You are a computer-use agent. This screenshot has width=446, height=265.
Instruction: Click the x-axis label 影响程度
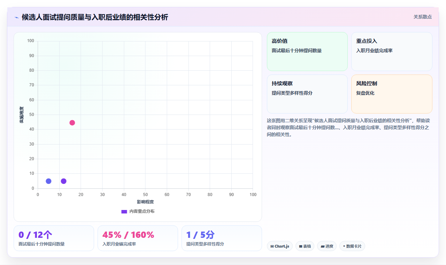[x=145, y=202]
